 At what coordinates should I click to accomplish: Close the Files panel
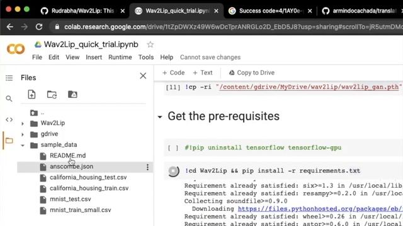pyautogui.click(x=143, y=76)
